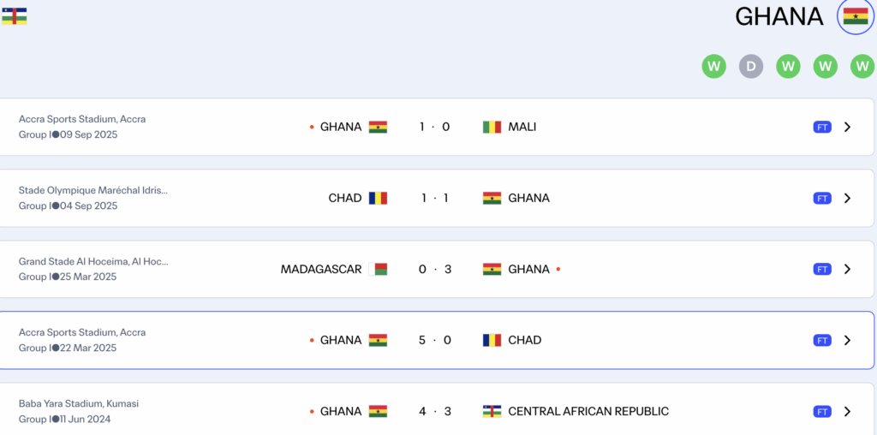The width and height of the screenshot is (877, 435).
Task: Expand the Ghana vs Mali match details chevron
Action: pyautogui.click(x=847, y=127)
